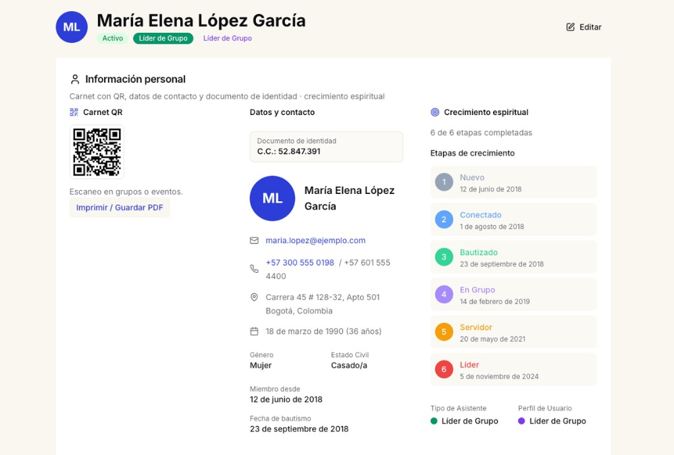Click the target icon beside Crecimiento espiritual

[435, 112]
